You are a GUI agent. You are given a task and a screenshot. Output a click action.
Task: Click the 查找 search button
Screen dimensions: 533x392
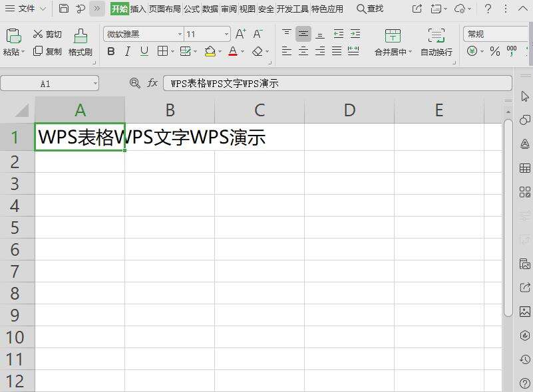click(370, 9)
